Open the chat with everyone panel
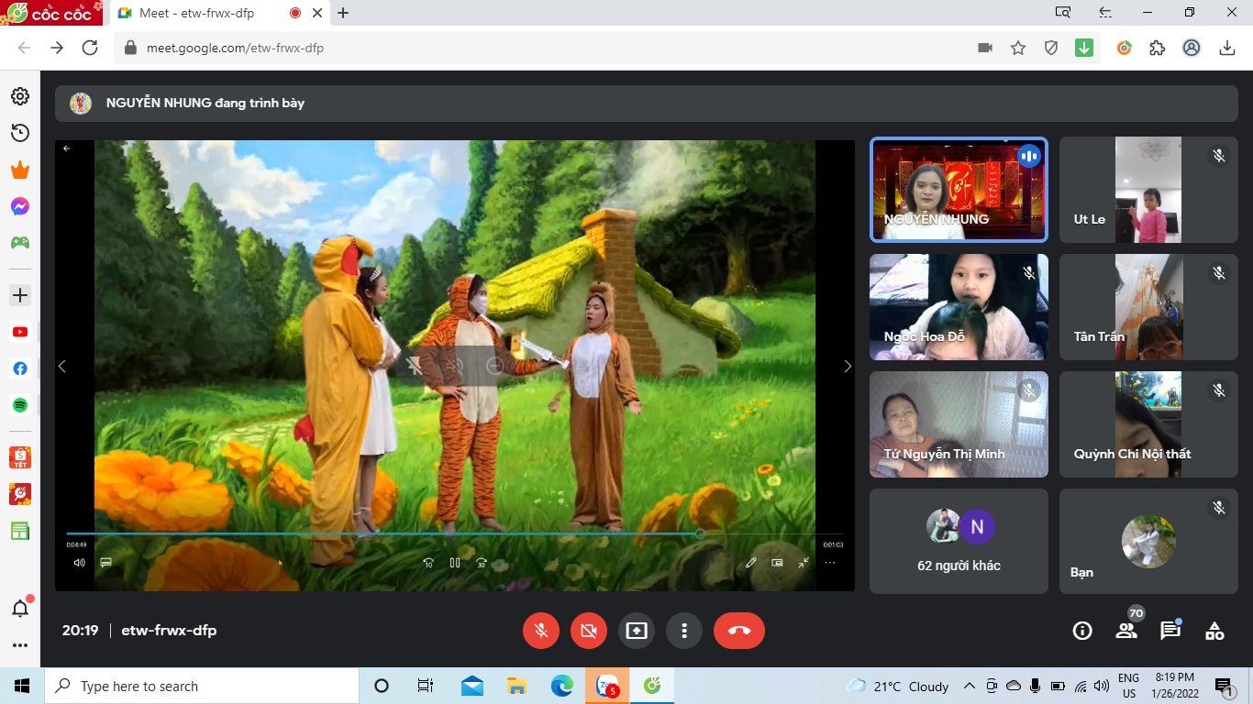The image size is (1253, 704). (1170, 631)
